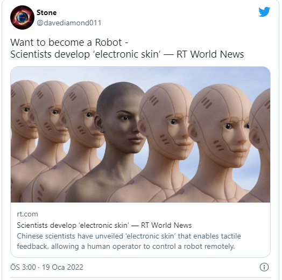Screen dimensions: 282x280
Task: Click the date 19 Oca 2022
Action: click(x=62, y=267)
